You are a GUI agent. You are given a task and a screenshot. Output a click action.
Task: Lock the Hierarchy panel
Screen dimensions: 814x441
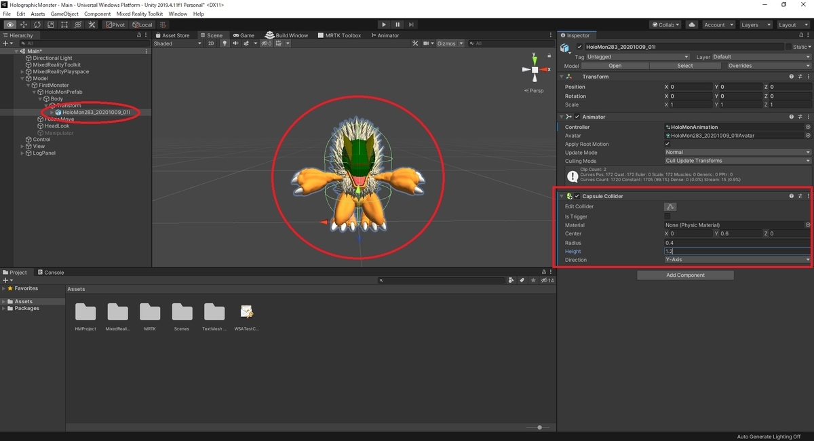(139, 35)
